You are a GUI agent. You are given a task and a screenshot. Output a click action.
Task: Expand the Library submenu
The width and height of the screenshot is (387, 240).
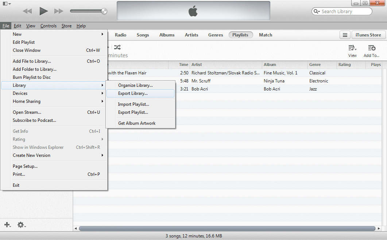54,85
